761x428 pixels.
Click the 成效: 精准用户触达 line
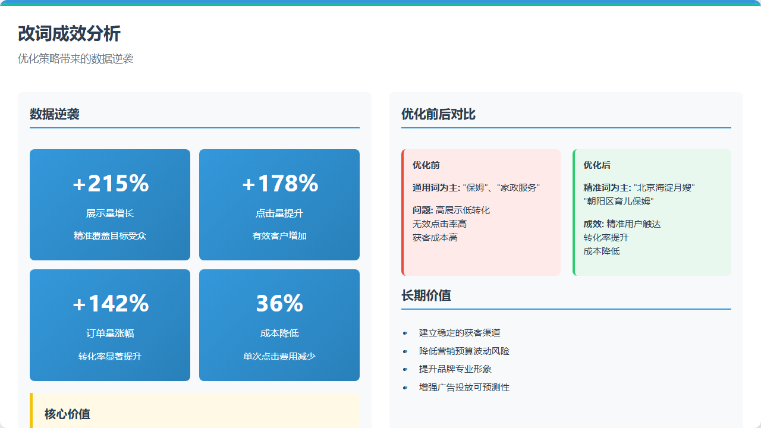pyautogui.click(x=622, y=224)
